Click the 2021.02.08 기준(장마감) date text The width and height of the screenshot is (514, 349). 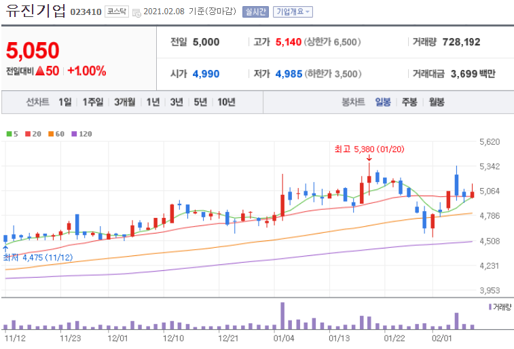190,12
